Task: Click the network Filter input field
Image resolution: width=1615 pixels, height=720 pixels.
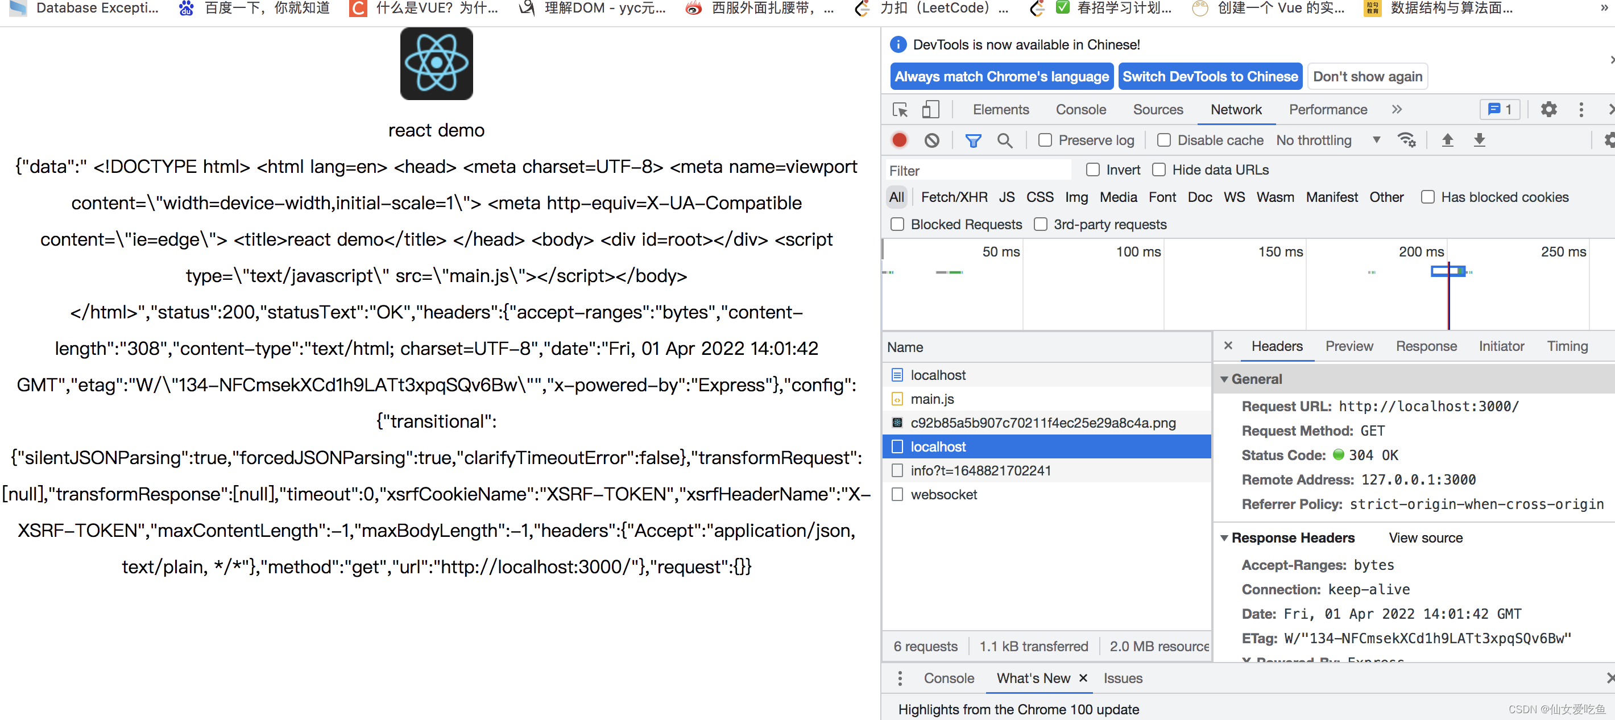Action: click(x=978, y=170)
